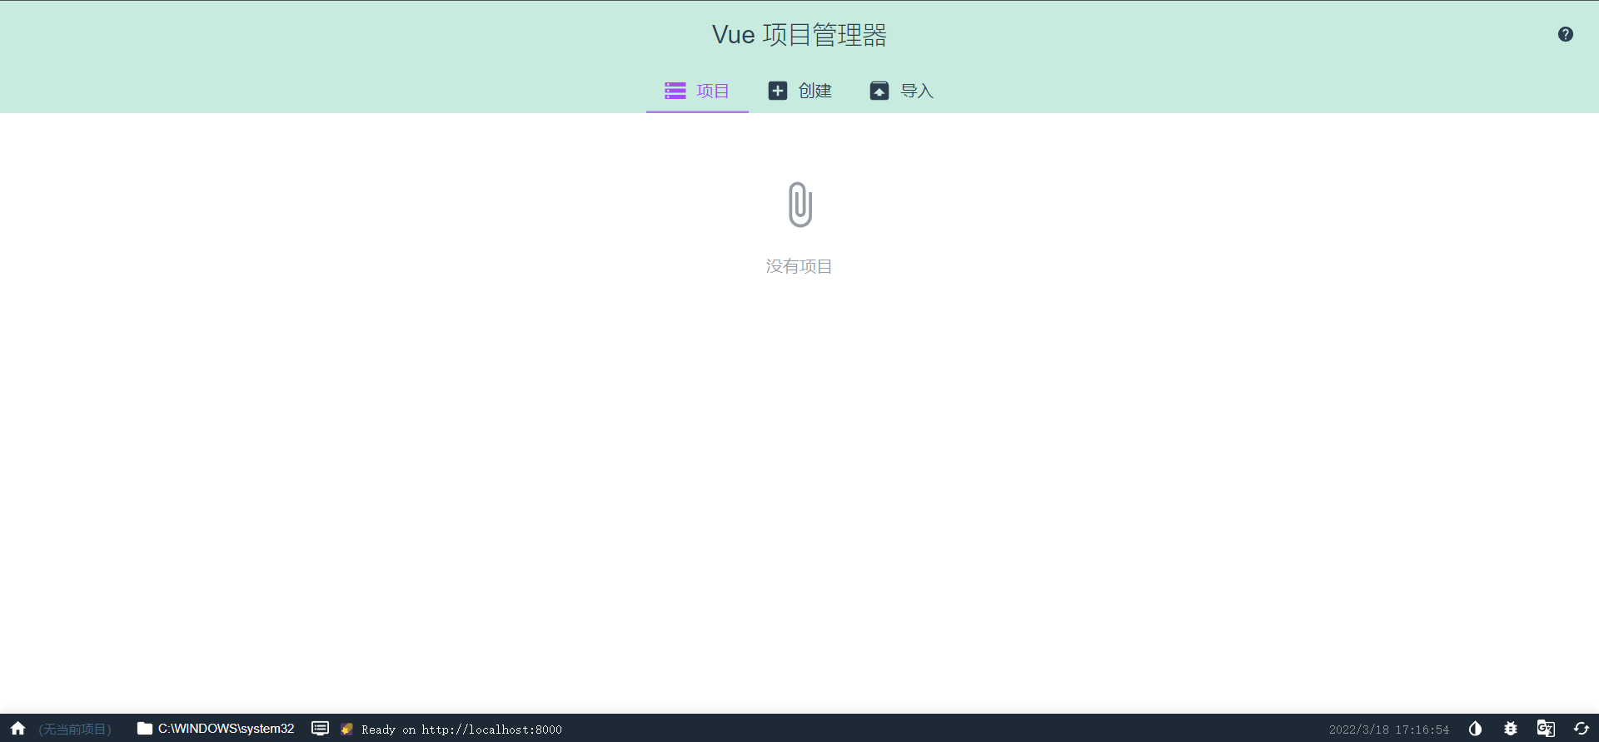Open the translate language icon
1599x742 pixels.
point(1546,729)
